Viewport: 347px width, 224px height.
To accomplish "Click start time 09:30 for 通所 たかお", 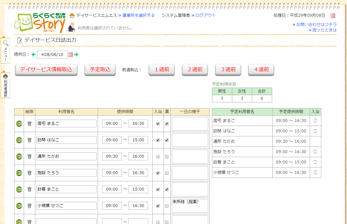I will point(112,157).
